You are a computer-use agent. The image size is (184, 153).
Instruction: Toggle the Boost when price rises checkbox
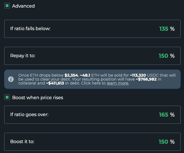pos(7,97)
